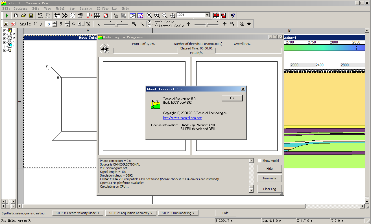Click the 3x3 grid icon in toolbar
This screenshot has width=371, height=224.
tap(97, 16)
